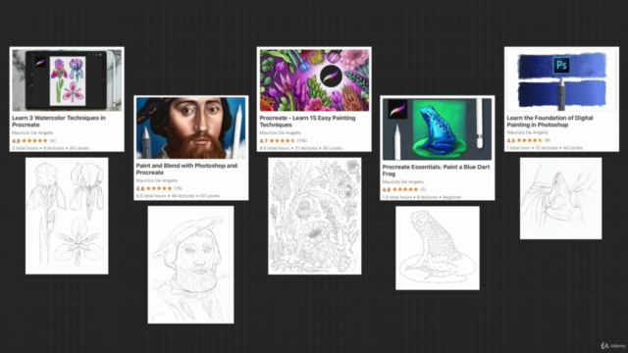Viewport: 628px width, 353px height.
Task: Click the Procreate logo on flowers thumbnail
Action: (x=331, y=76)
